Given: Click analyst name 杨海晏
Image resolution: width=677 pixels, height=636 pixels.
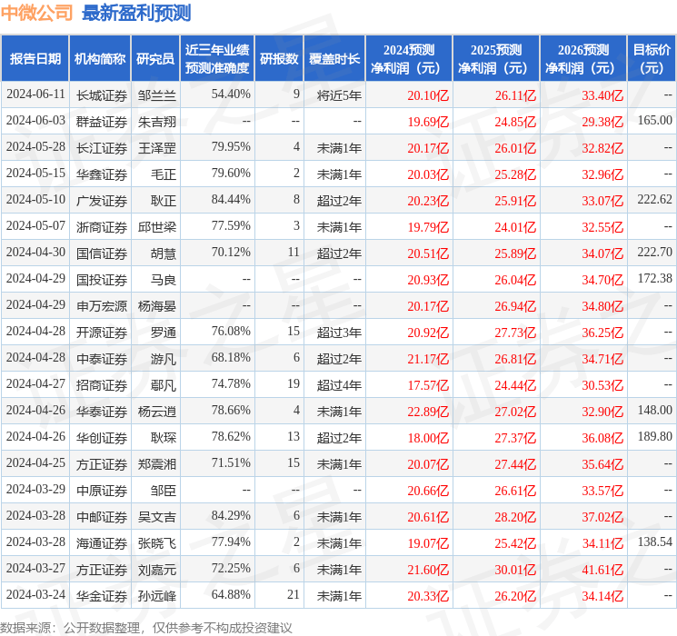Looking at the screenshot, I should (x=157, y=306).
